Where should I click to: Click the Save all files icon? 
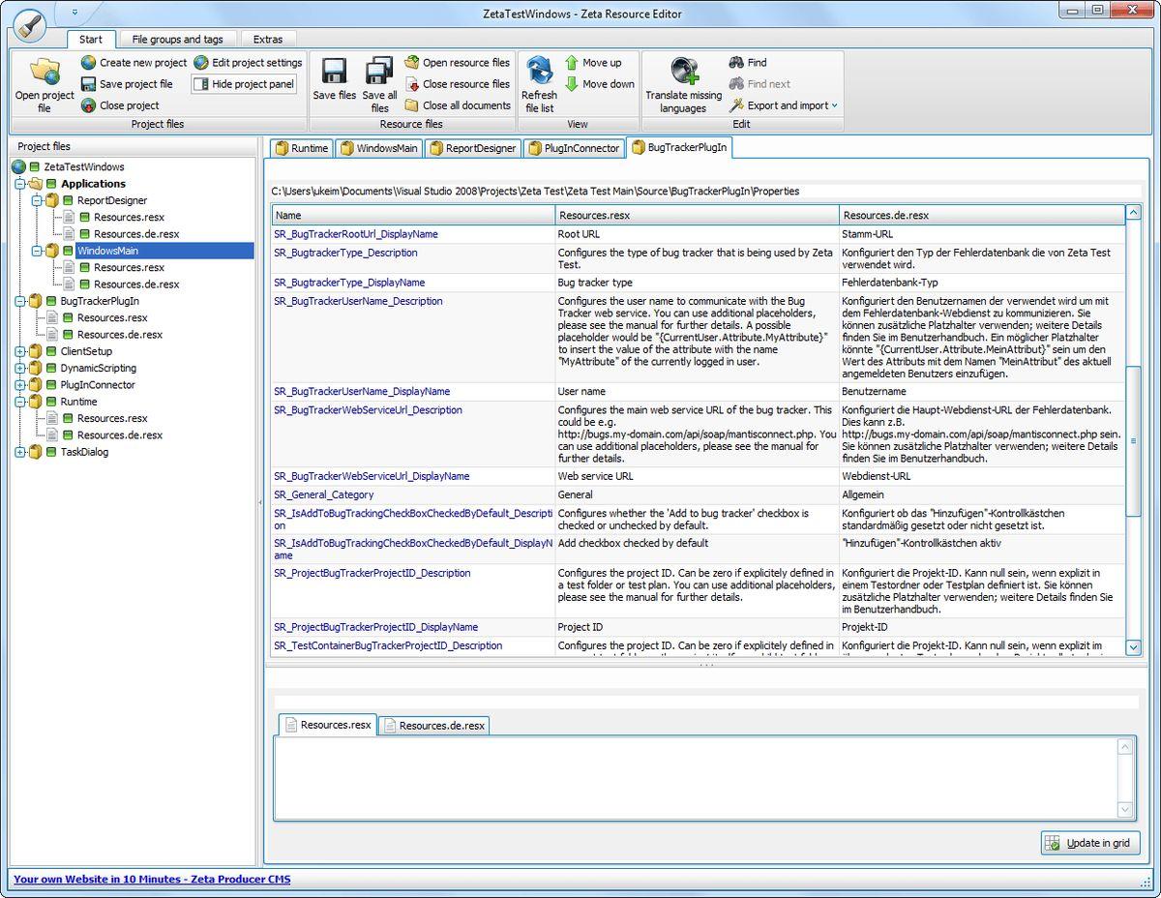pyautogui.click(x=379, y=73)
